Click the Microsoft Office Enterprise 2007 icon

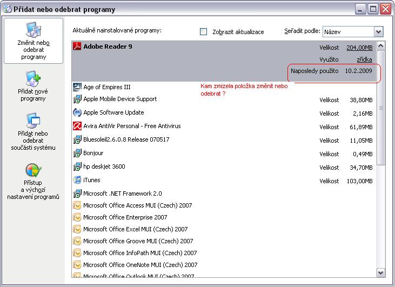(77, 217)
